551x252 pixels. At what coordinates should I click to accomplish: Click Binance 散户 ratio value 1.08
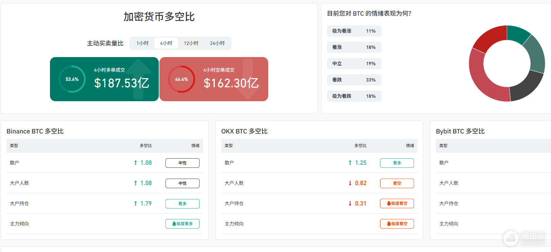[x=146, y=163]
